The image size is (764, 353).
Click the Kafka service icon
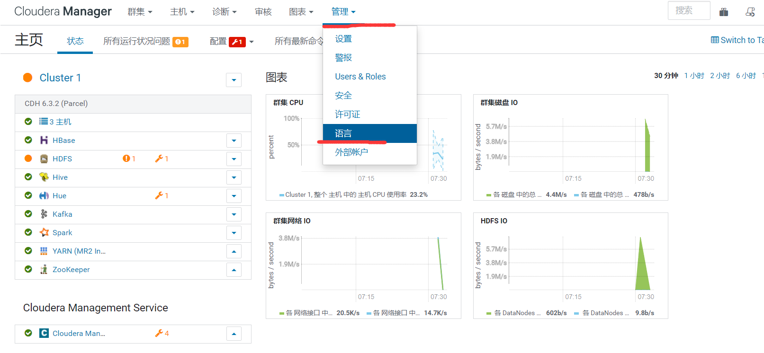44,214
